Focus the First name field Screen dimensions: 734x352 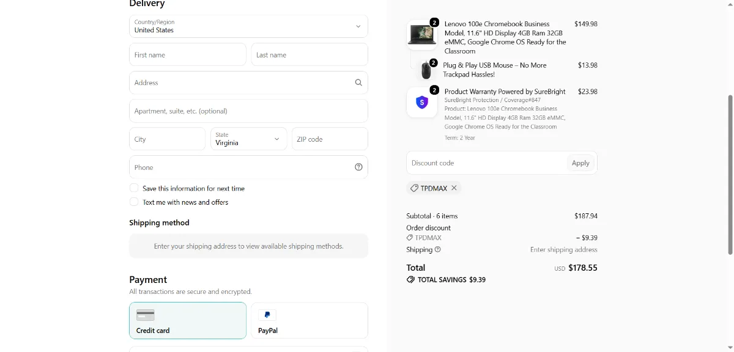[188, 54]
